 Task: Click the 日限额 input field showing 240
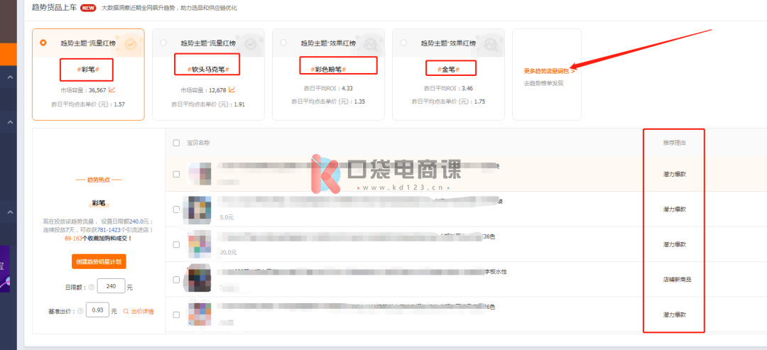pos(110,287)
